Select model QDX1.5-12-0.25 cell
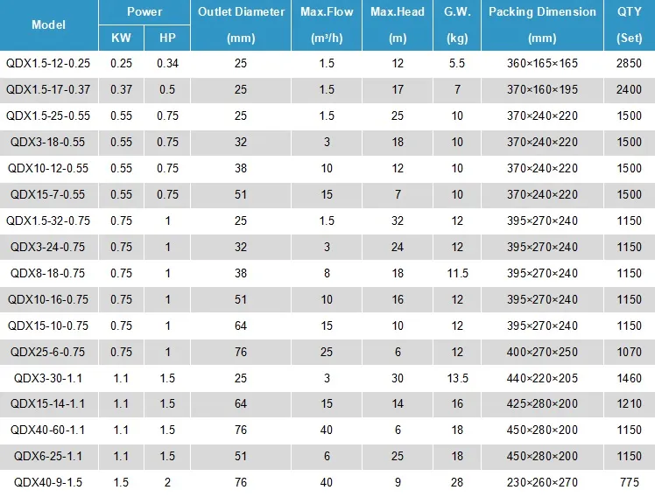The height and width of the screenshot is (497, 655). 48,63
